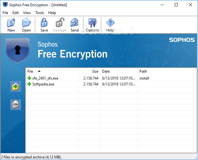Open the File menu
The width and height of the screenshot is (198, 160).
point(5,13)
